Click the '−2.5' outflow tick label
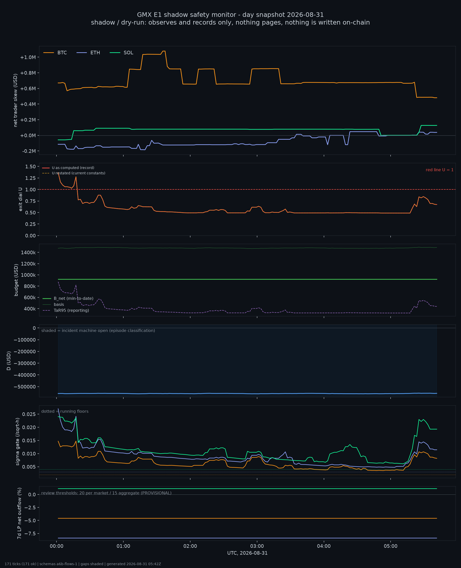The width and height of the screenshot is (461, 568). pos(30,508)
